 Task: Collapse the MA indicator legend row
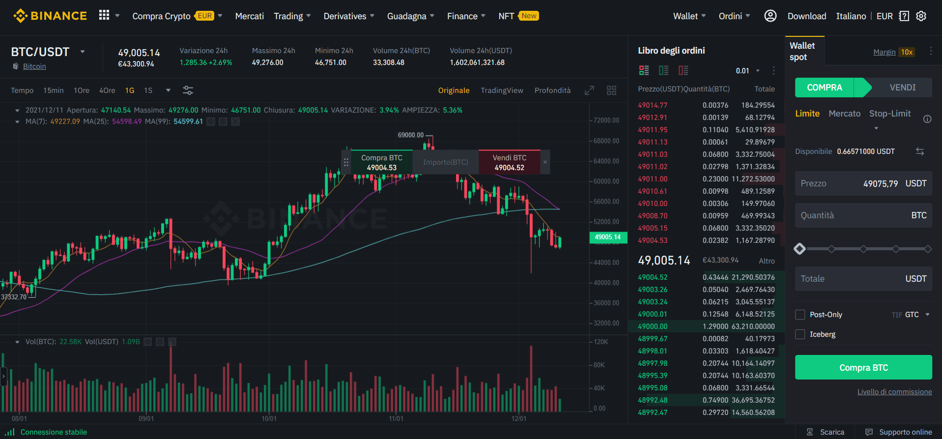click(17, 121)
